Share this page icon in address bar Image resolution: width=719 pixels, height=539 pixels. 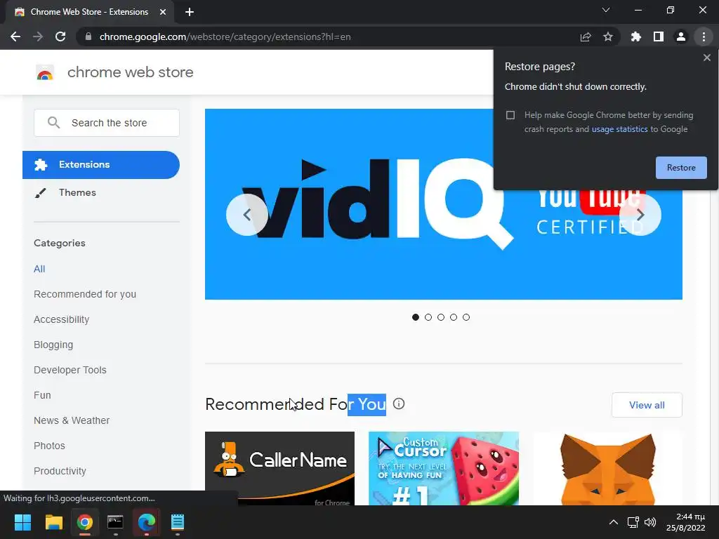point(586,36)
